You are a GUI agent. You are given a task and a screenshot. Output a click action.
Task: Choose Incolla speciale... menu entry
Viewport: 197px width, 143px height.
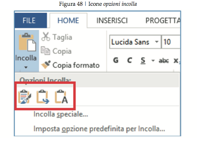click(61, 114)
